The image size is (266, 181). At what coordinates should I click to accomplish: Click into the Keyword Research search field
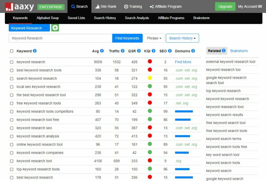coord(60,38)
